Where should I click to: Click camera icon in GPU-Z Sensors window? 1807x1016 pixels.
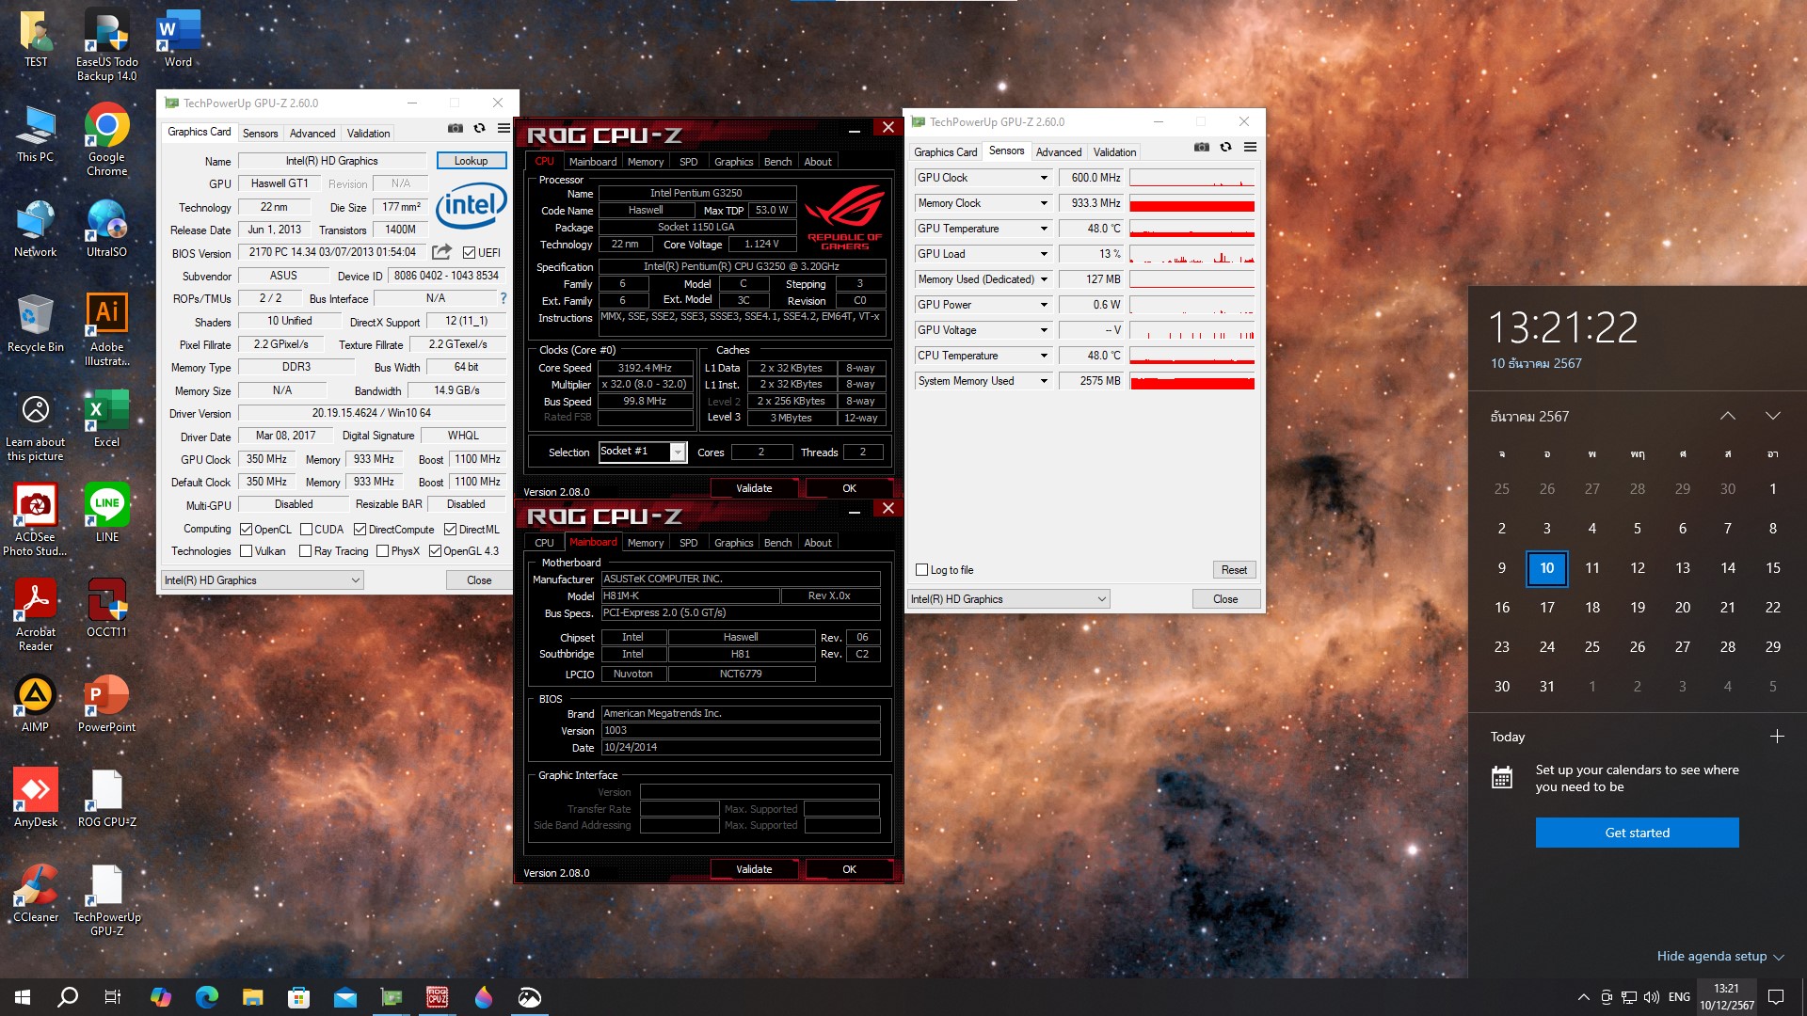[x=1202, y=147]
